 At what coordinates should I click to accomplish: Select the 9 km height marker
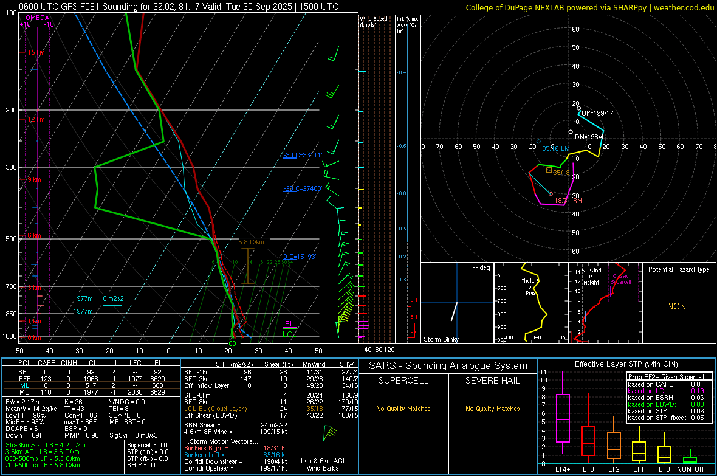click(34, 179)
